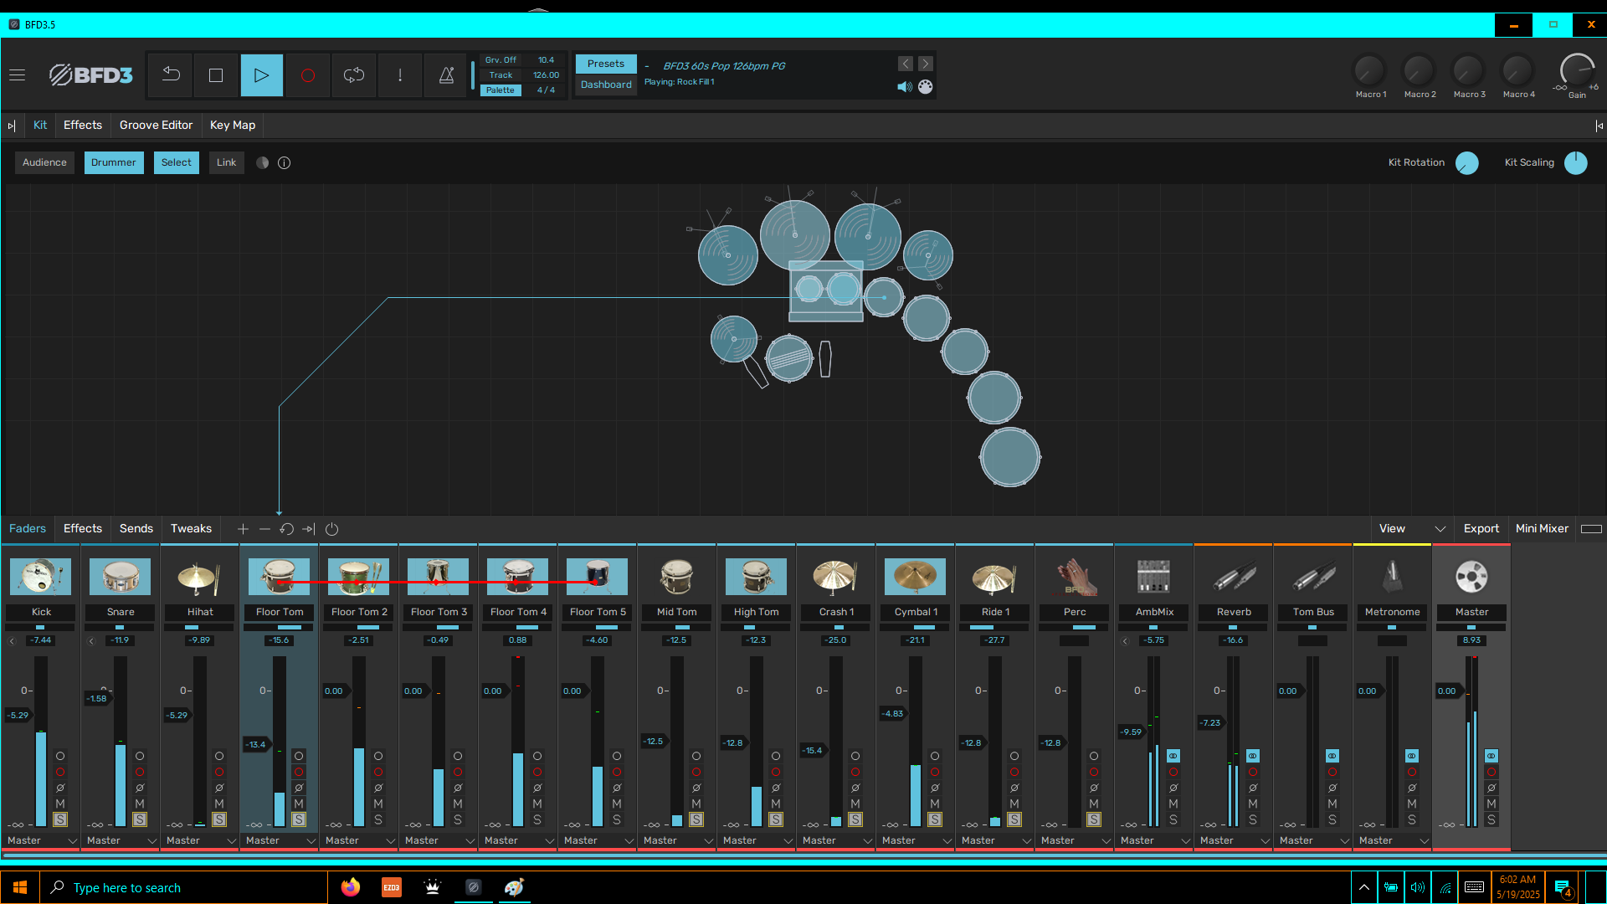Go to previous preset with left arrow
The height and width of the screenshot is (904, 1607).
point(906,64)
